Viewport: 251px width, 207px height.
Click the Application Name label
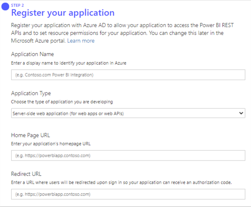click(32, 54)
